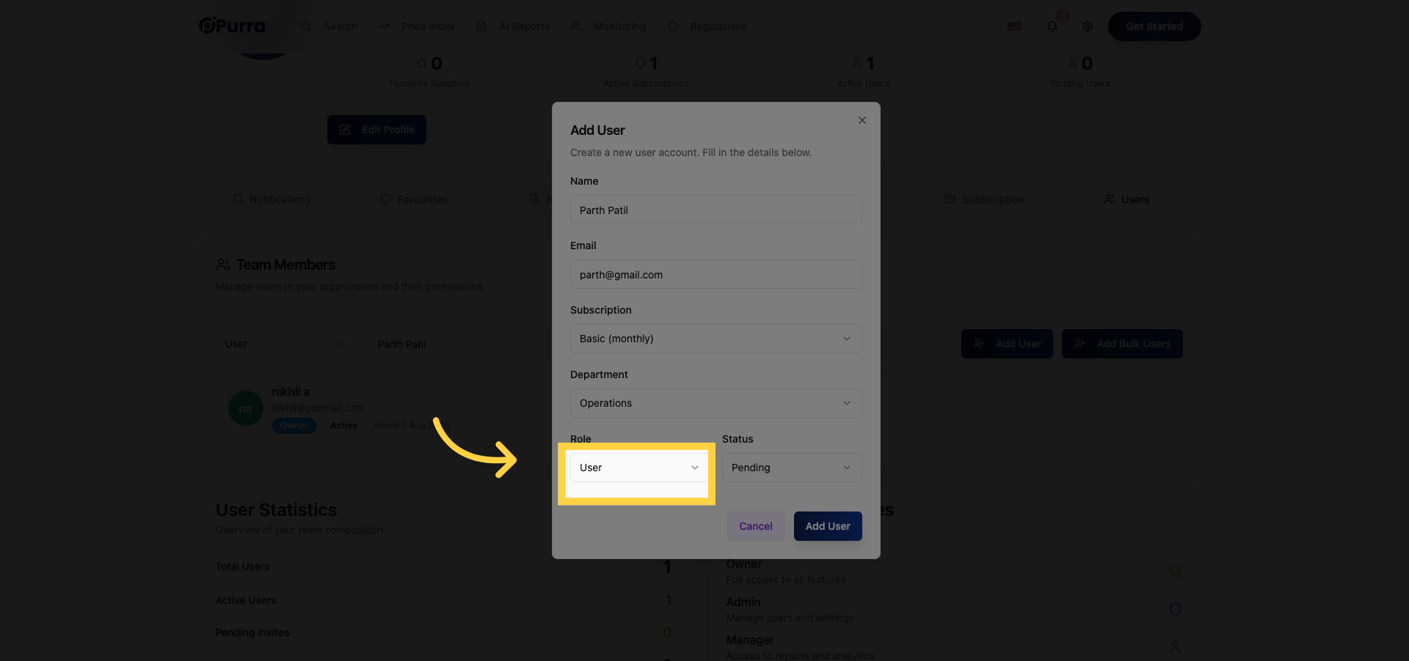
Task: Click the Pending Invites statistic row
Action: click(x=444, y=632)
